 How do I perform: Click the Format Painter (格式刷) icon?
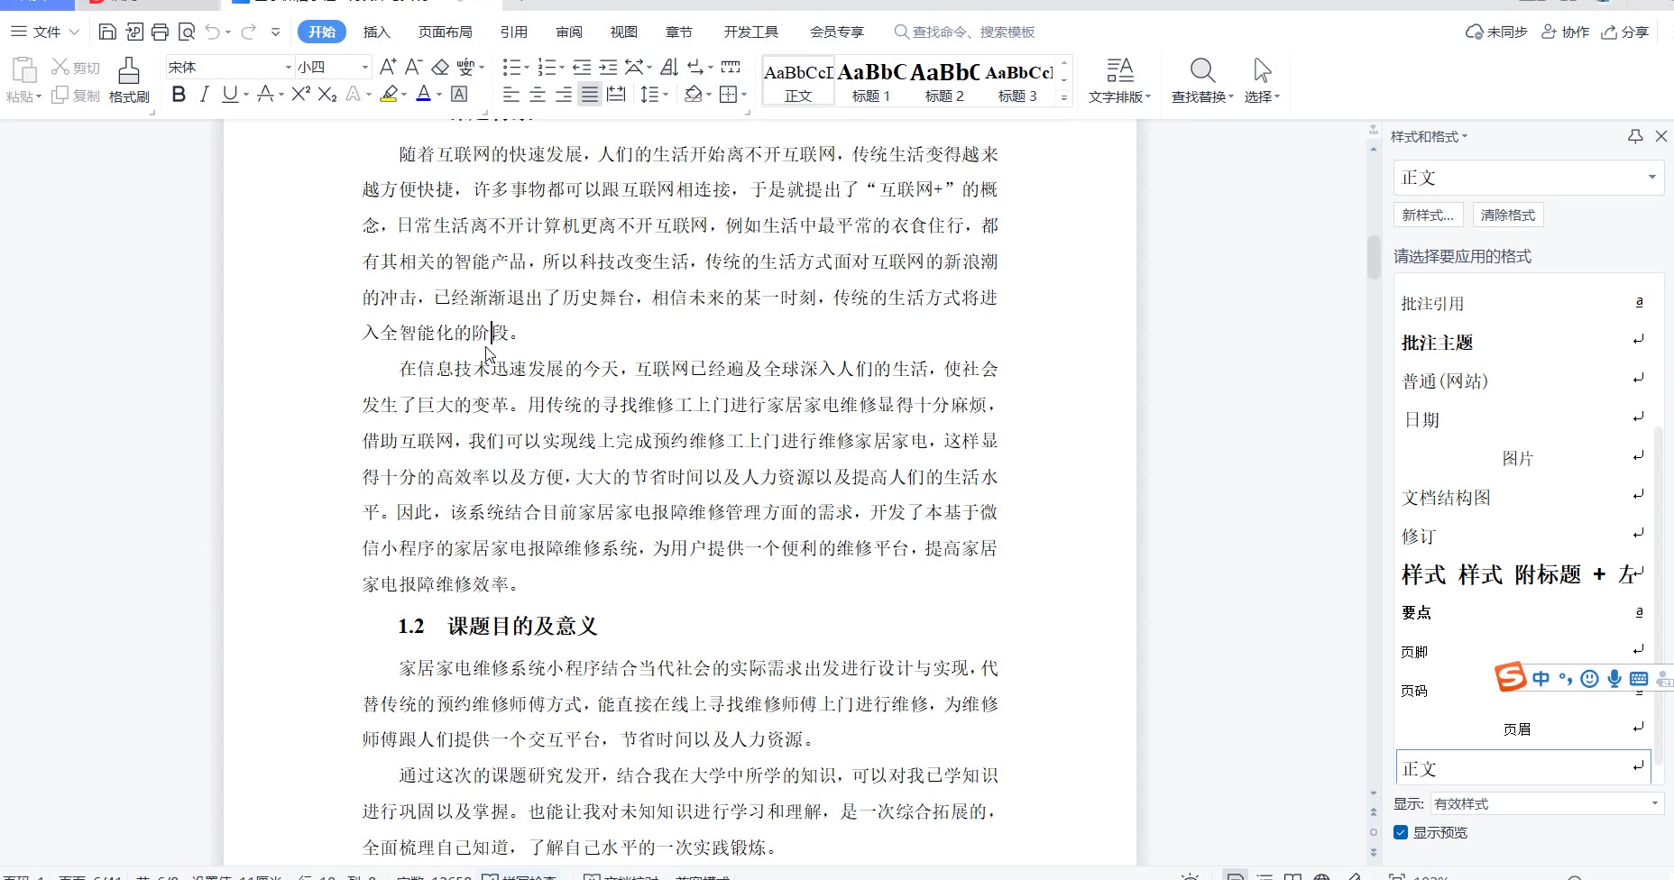point(129,79)
